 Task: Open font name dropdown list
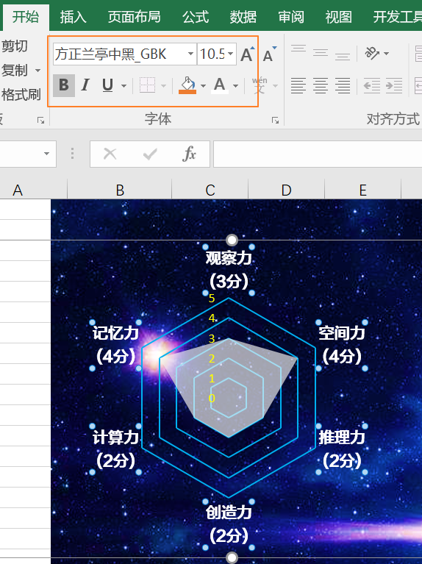point(190,54)
